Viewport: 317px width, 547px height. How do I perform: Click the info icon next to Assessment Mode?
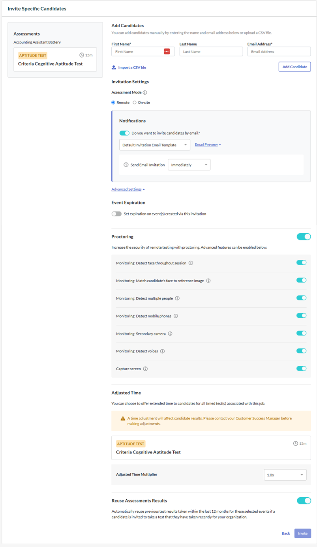point(145,93)
